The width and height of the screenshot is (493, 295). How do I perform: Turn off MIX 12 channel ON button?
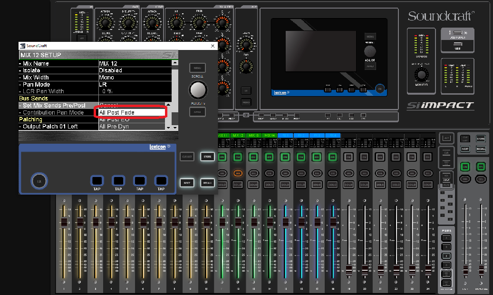(x=238, y=157)
